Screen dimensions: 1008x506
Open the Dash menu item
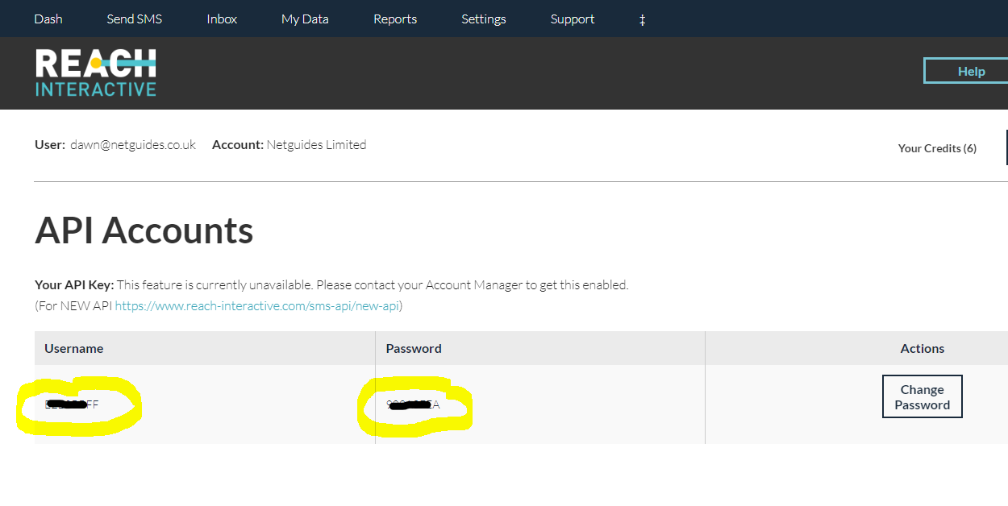point(48,19)
